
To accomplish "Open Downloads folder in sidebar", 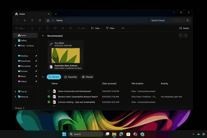I will coord(25,61).
